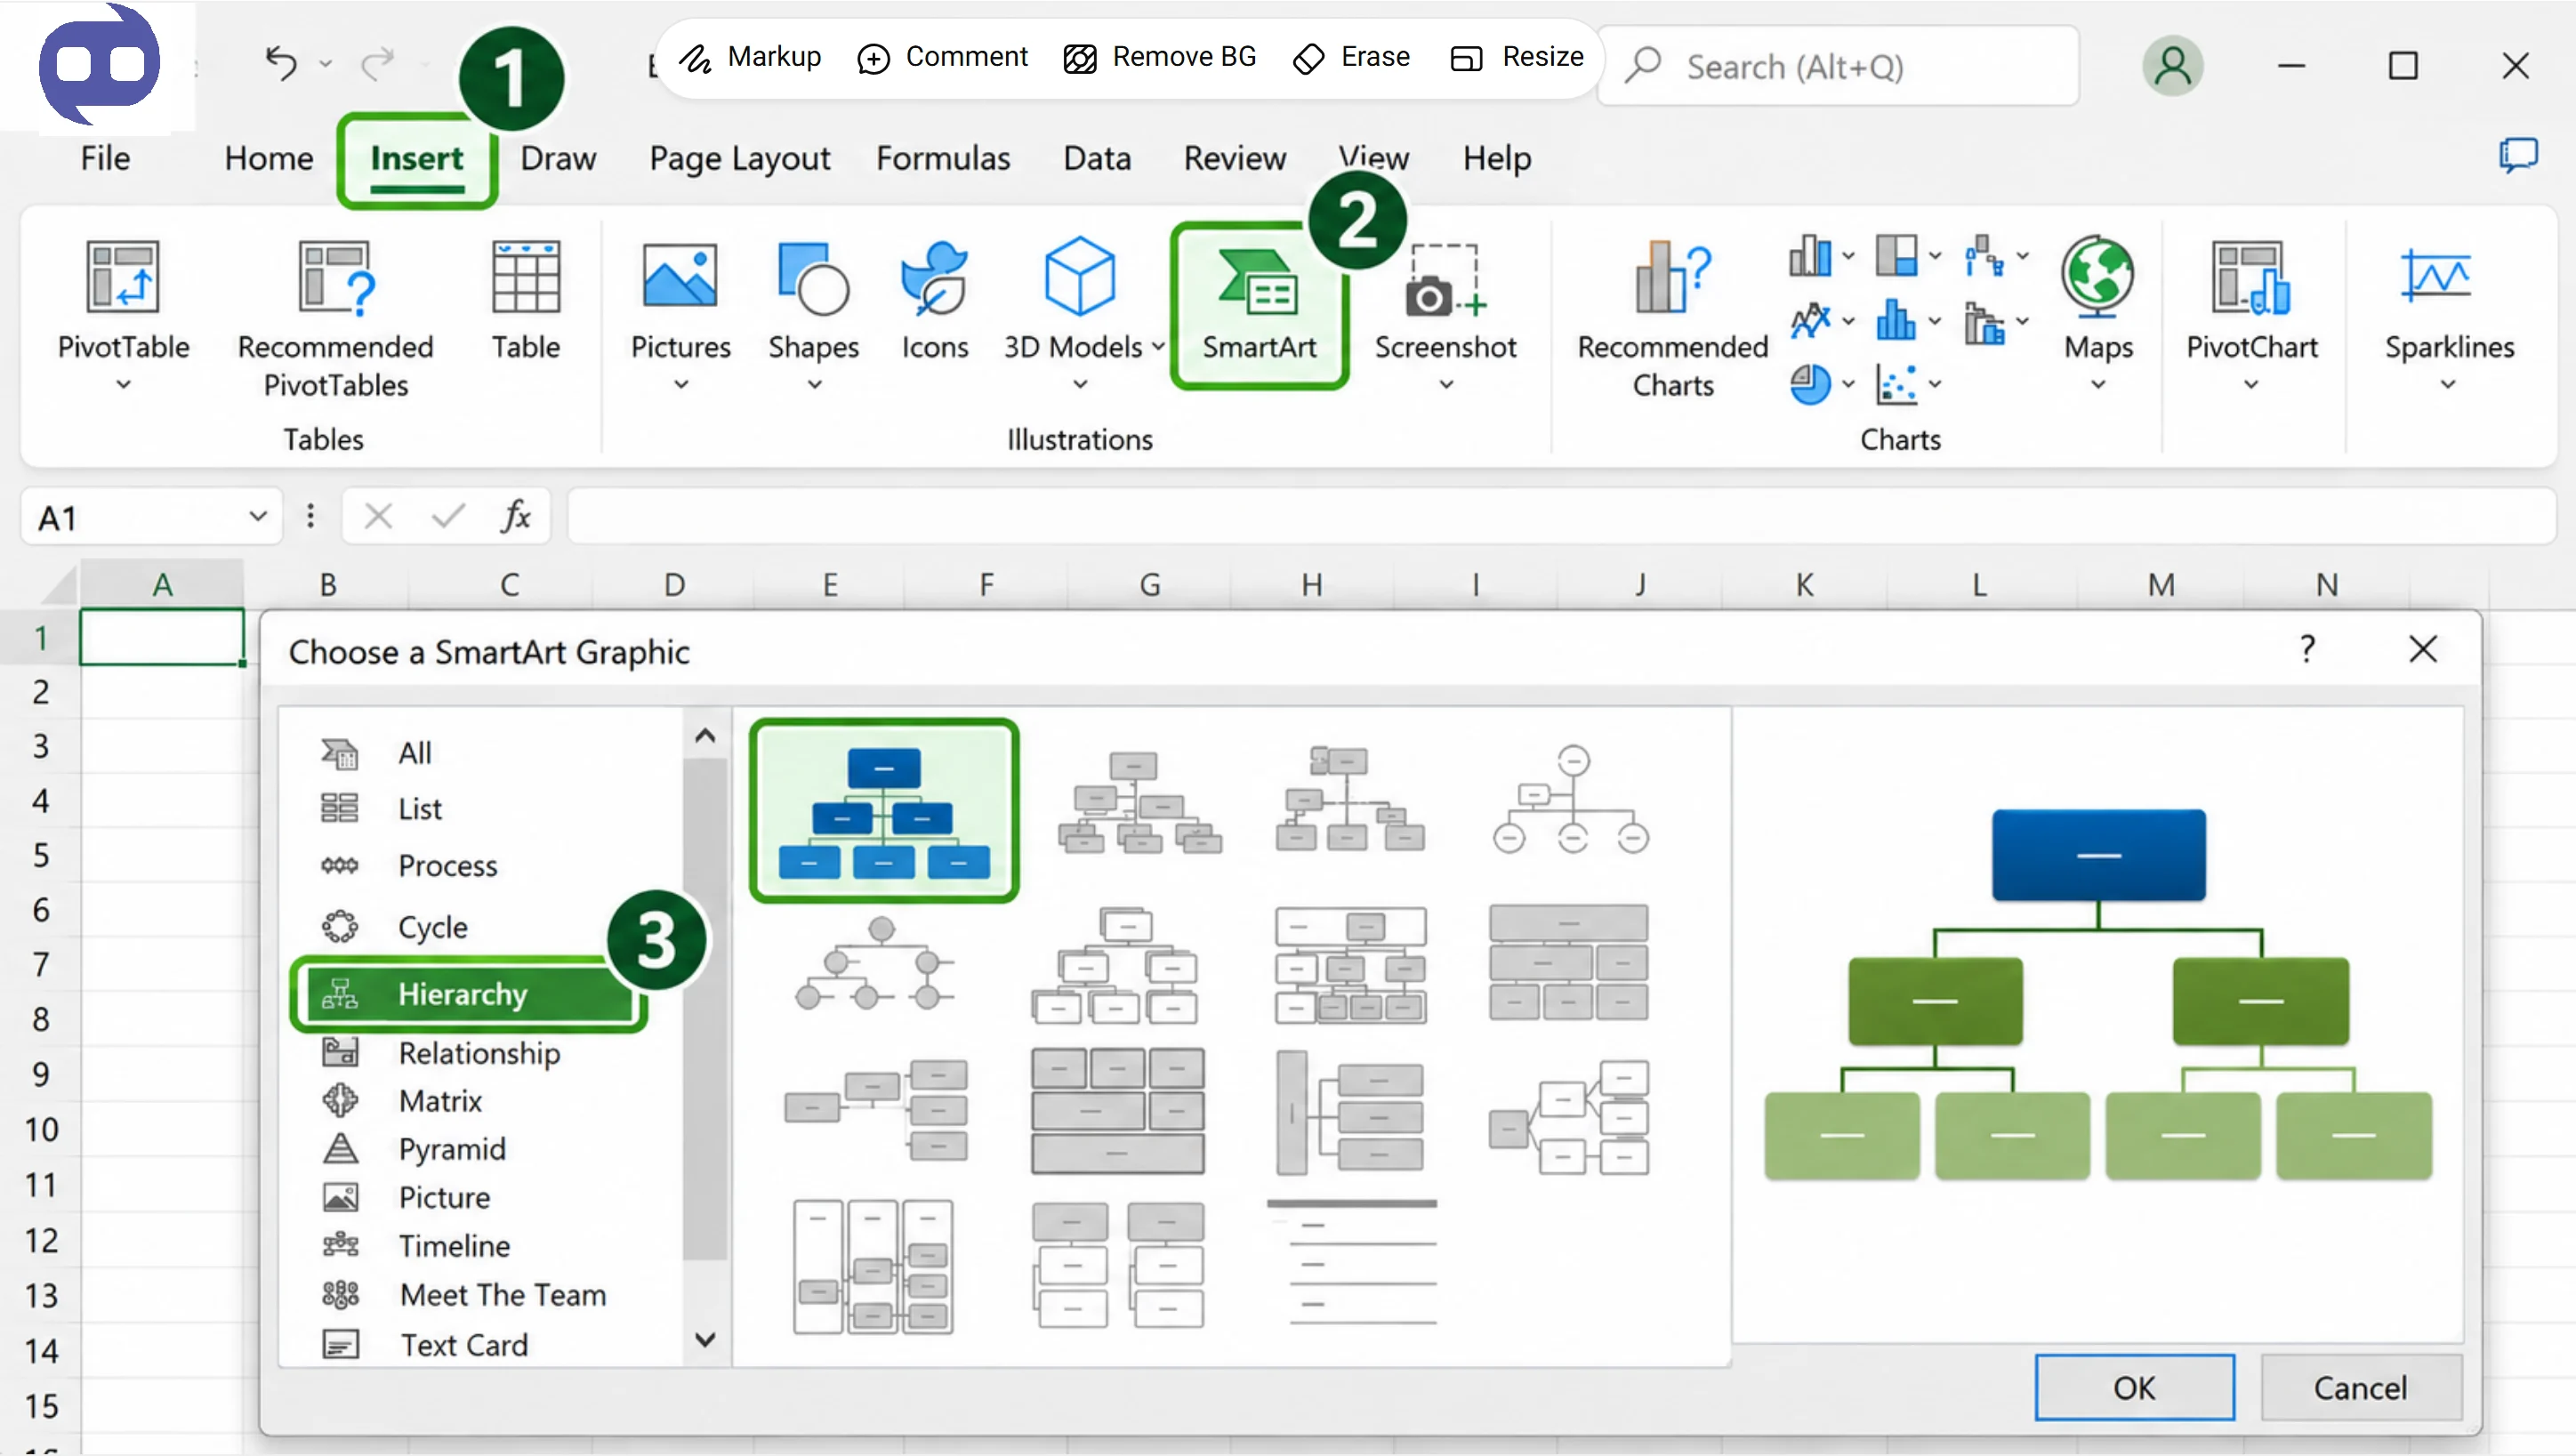Screen dimensions: 2576x1456
Task: Click the category list scroll-down arrow
Action: [x=705, y=1340]
